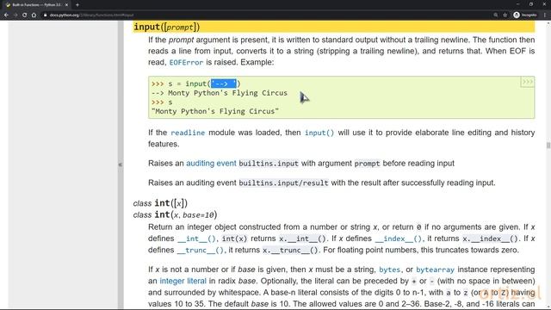Viewport: 551px width, 310px height.
Task: Click the page vertical scrollbar thumb
Action: tap(548, 146)
